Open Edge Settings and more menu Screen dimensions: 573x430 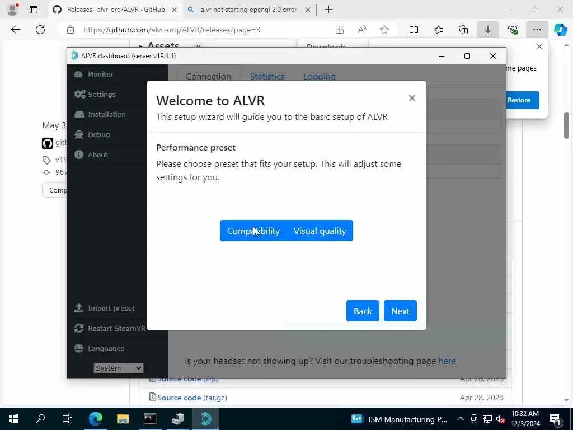pos(537,30)
